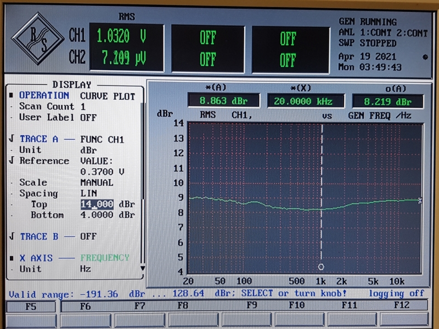Screen dimensions: 439x329
Task: Click the 20 Hz frequency axis label
Action: click(188, 281)
